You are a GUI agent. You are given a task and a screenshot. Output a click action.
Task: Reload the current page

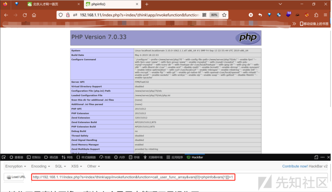[25, 15]
